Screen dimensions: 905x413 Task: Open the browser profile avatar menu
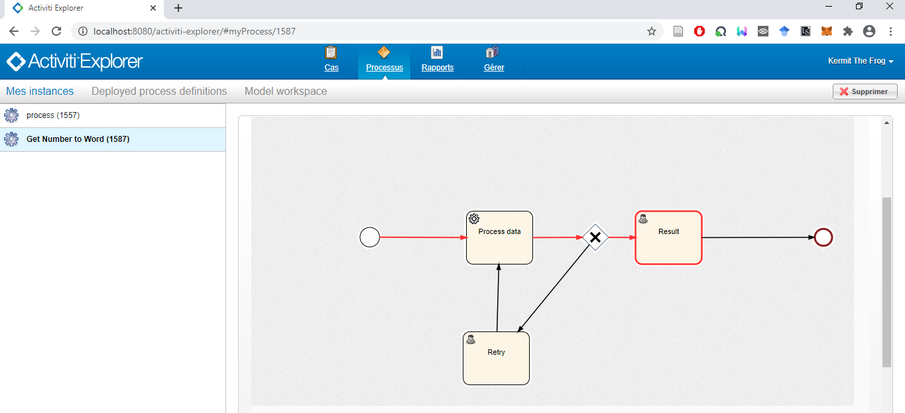(869, 31)
